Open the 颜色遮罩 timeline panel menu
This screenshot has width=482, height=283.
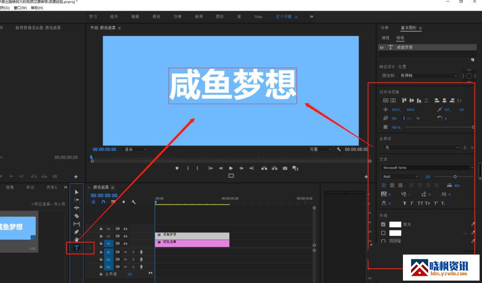pyautogui.click(x=112, y=188)
